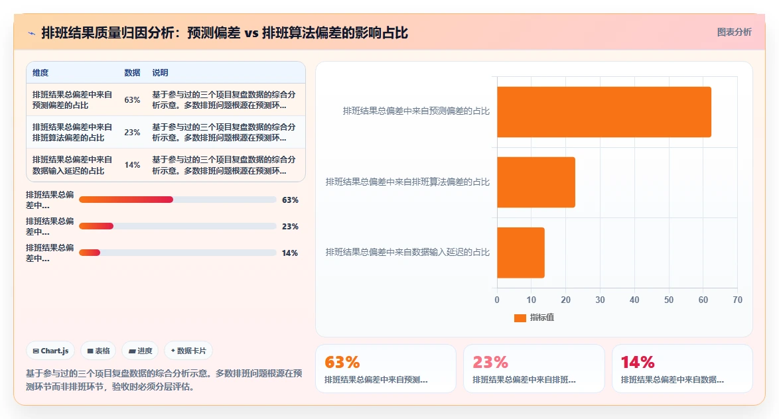Click the chart bar for 预测偏差的占比
This screenshot has width=779, height=419.
pyautogui.click(x=604, y=111)
